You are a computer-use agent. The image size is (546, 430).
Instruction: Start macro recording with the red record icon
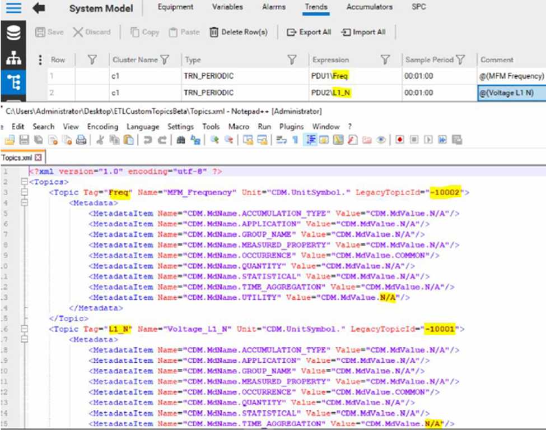pyautogui.click(x=400, y=140)
